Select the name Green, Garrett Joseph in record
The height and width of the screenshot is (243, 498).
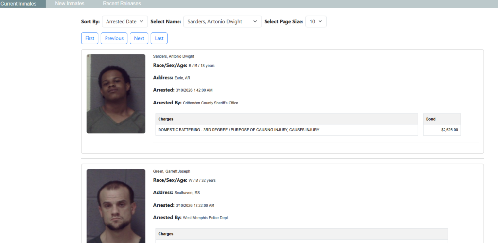(x=171, y=171)
